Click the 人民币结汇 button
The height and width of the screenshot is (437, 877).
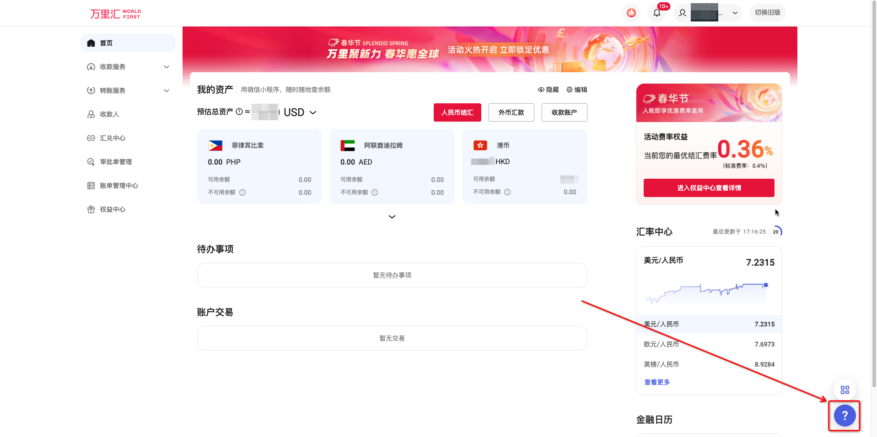click(457, 112)
